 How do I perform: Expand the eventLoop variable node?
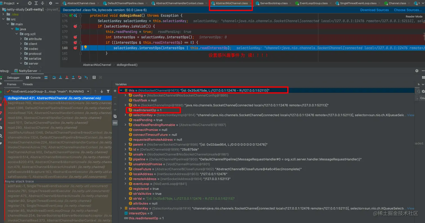point(125,184)
